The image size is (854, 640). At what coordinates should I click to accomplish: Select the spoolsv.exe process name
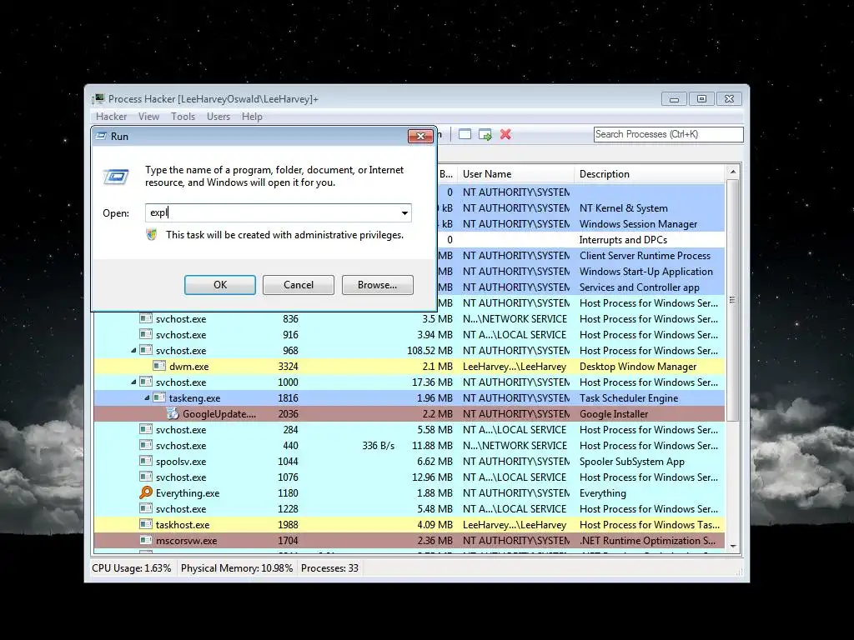click(x=181, y=462)
